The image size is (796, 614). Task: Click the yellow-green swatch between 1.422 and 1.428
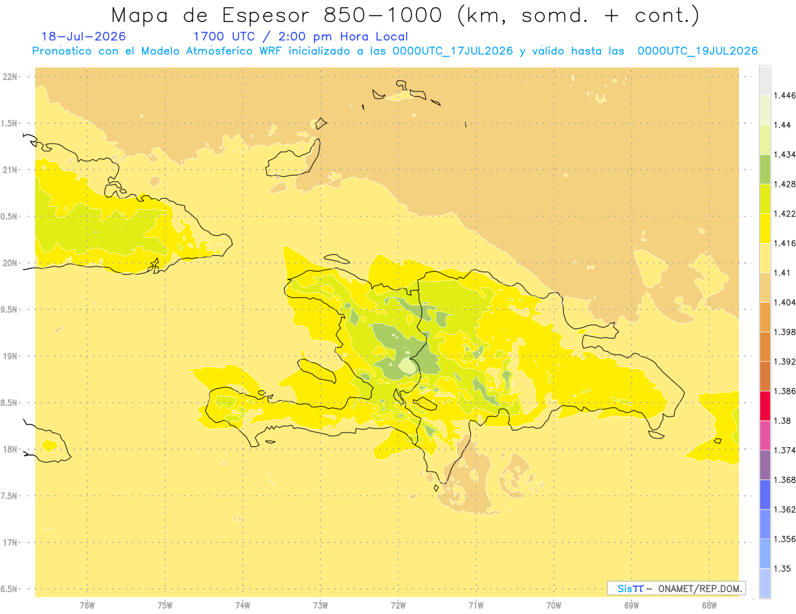[765, 199]
